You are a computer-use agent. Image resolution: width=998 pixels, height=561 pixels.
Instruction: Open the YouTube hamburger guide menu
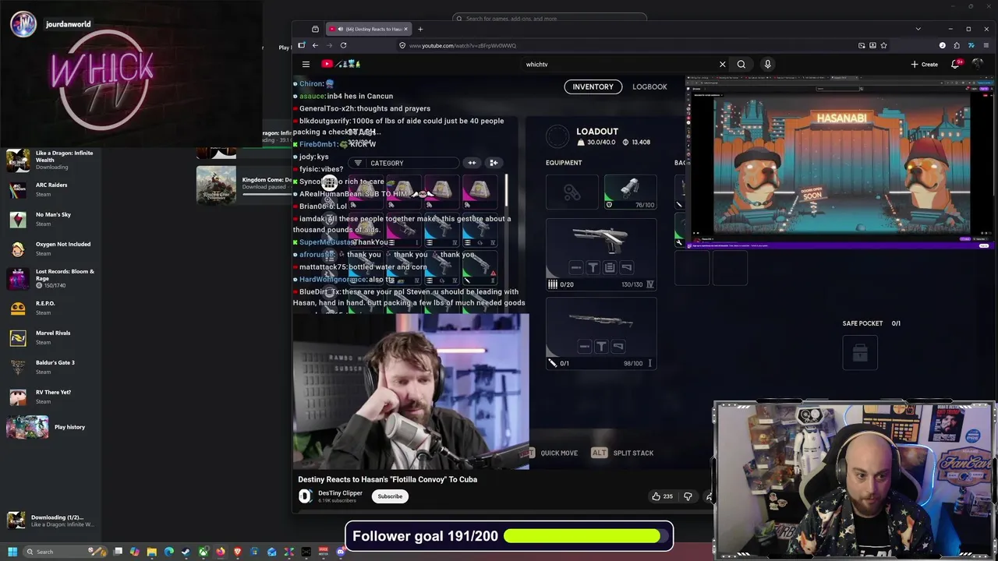306,64
